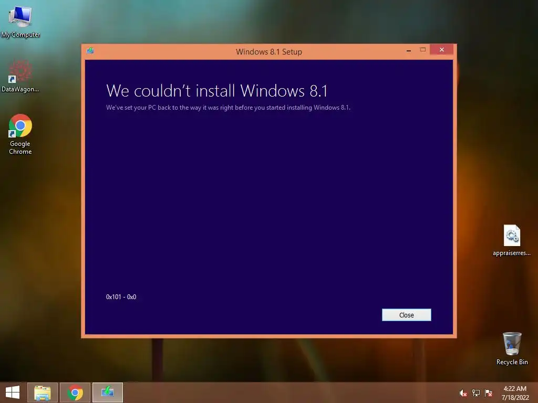Select the DataWagon desktop shortcut
The width and height of the screenshot is (538, 403).
click(x=20, y=77)
